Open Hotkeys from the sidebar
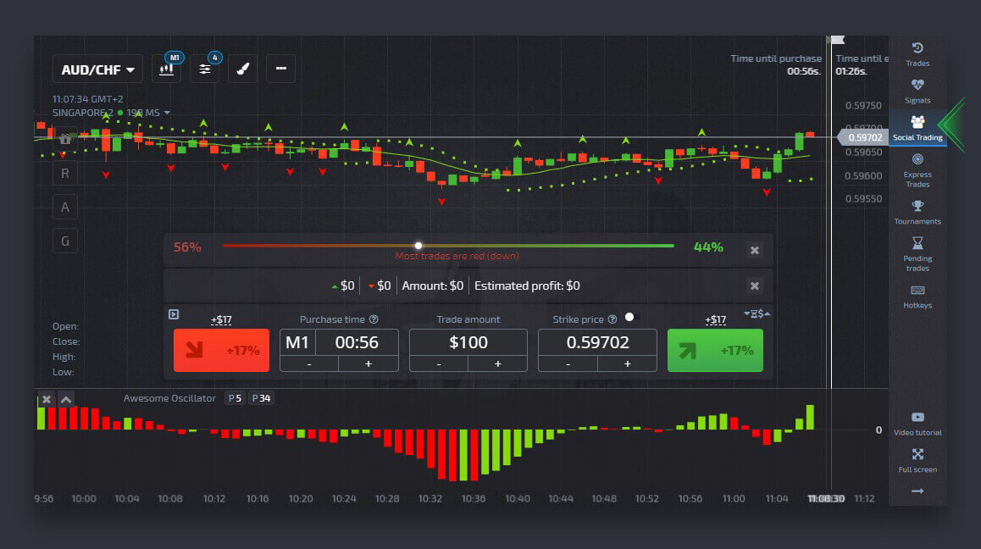 pyautogui.click(x=917, y=296)
